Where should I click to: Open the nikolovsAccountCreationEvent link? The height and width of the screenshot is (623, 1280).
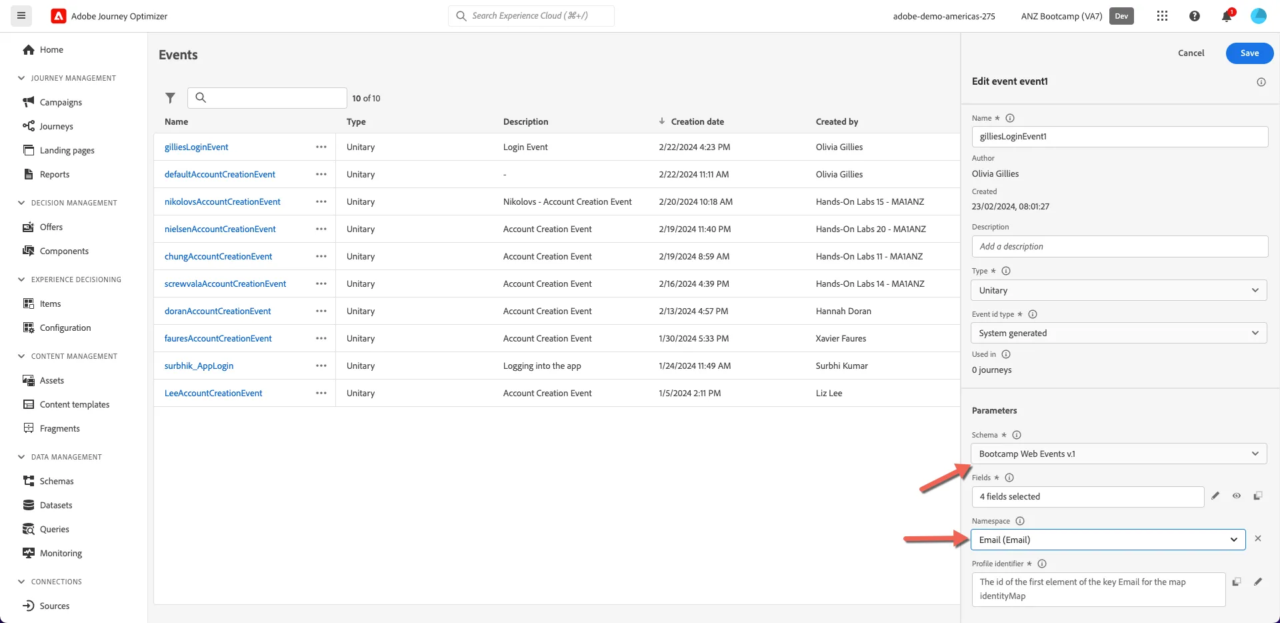[x=223, y=201]
